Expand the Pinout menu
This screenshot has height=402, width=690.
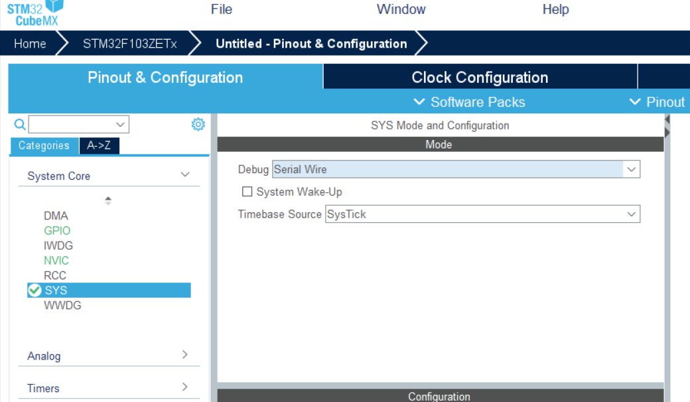[657, 102]
